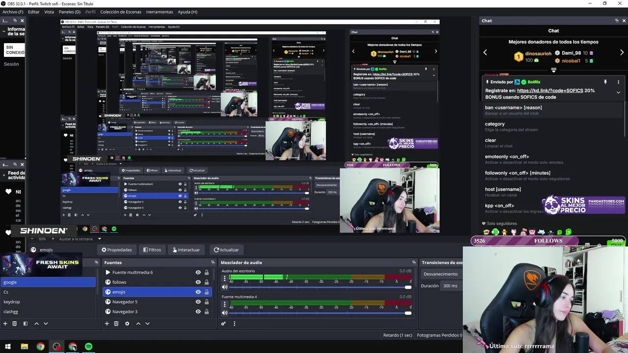The width and height of the screenshot is (628, 353).
Task: Select the clashgg scene
Action: coord(48,311)
